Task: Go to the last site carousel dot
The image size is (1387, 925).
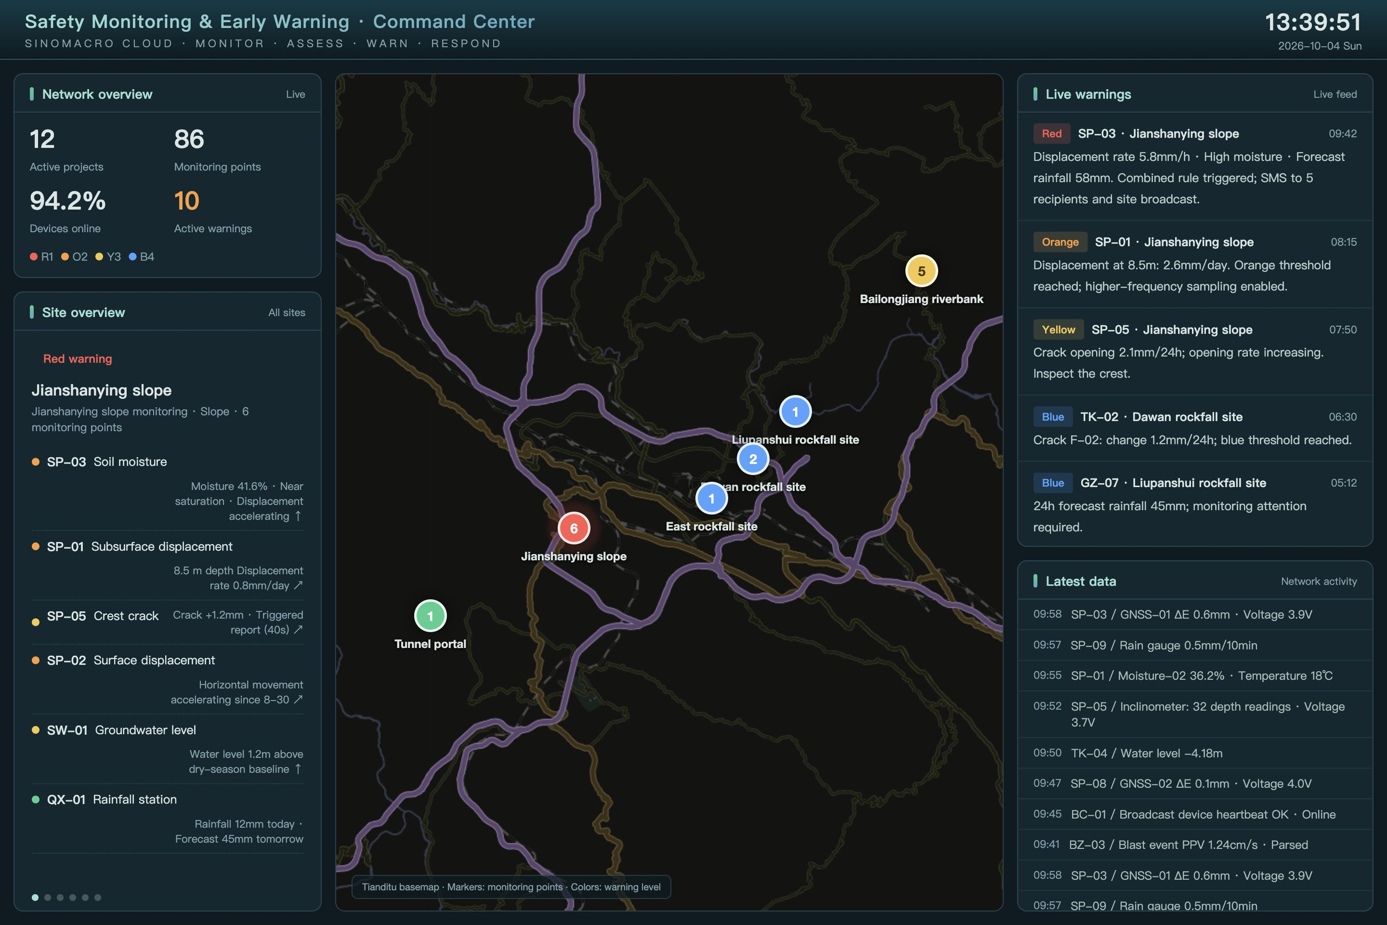Action: pyautogui.click(x=98, y=897)
